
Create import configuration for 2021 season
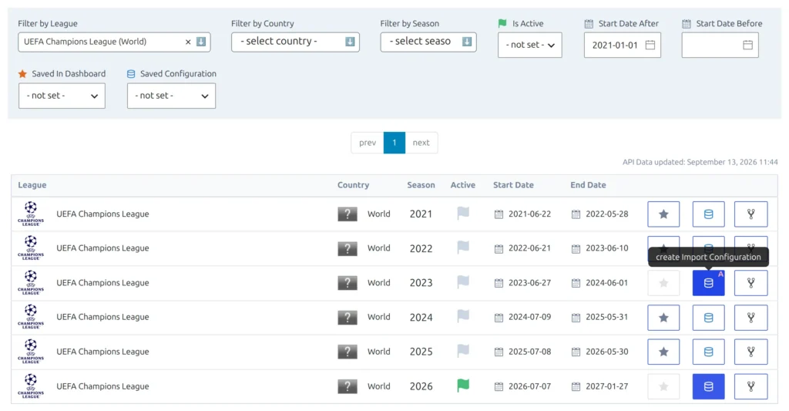(x=708, y=214)
